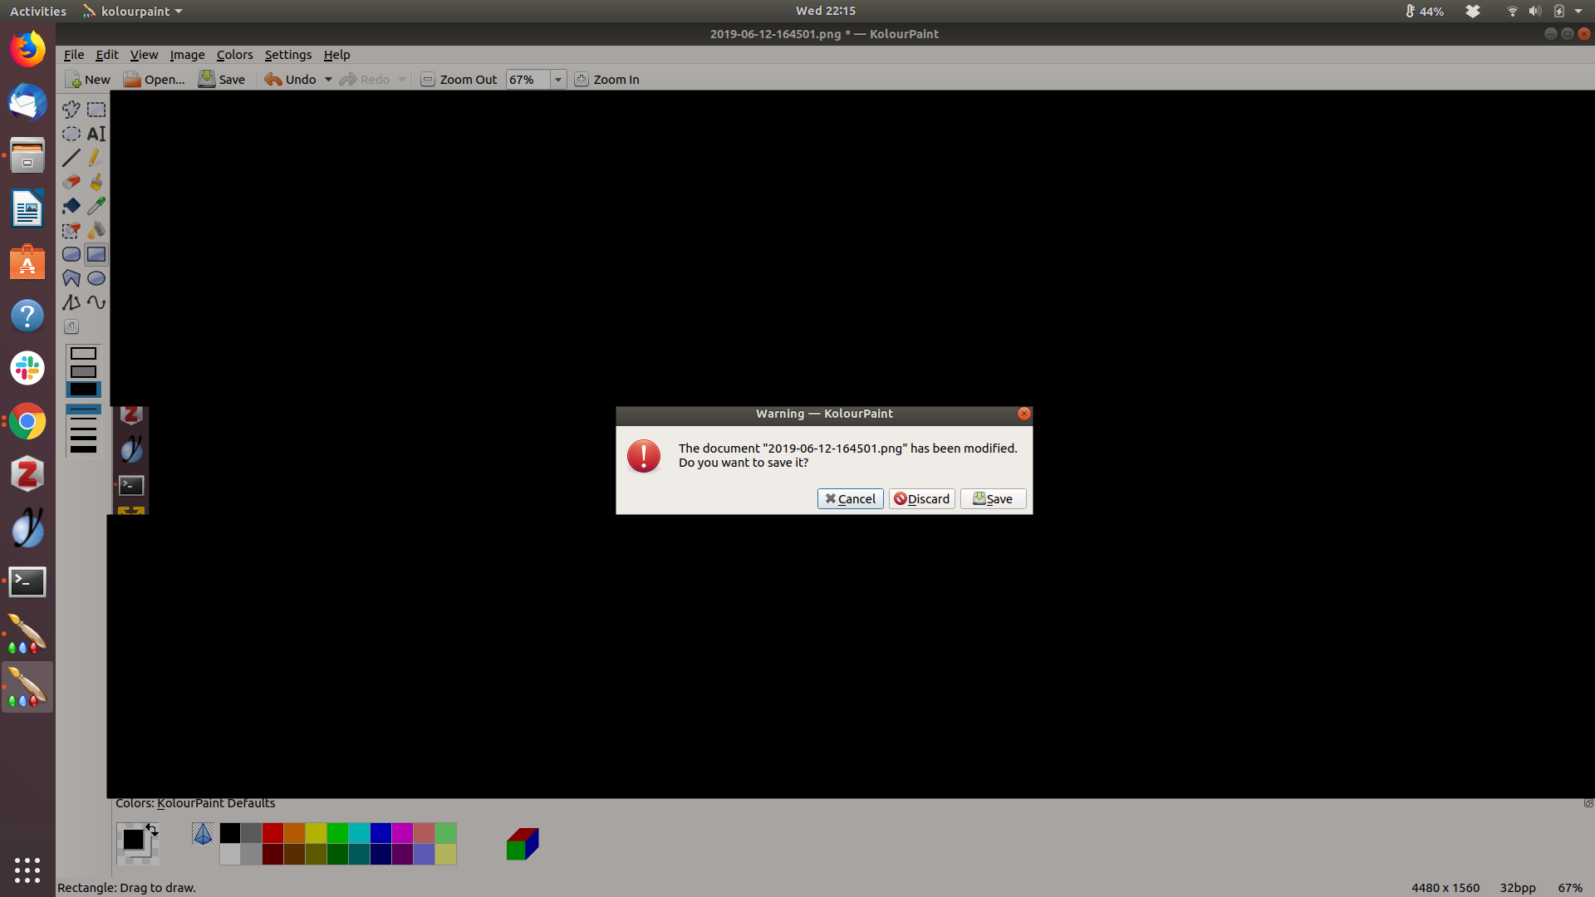Select the Flood Fill bucket tool
1595x897 pixels.
click(71, 206)
